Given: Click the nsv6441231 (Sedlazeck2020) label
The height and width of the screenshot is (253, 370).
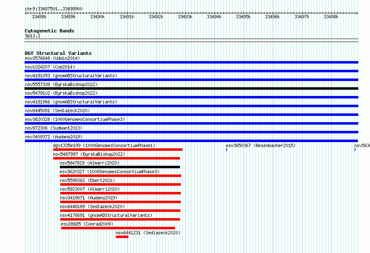Looking at the screenshot, I should point(148,233).
